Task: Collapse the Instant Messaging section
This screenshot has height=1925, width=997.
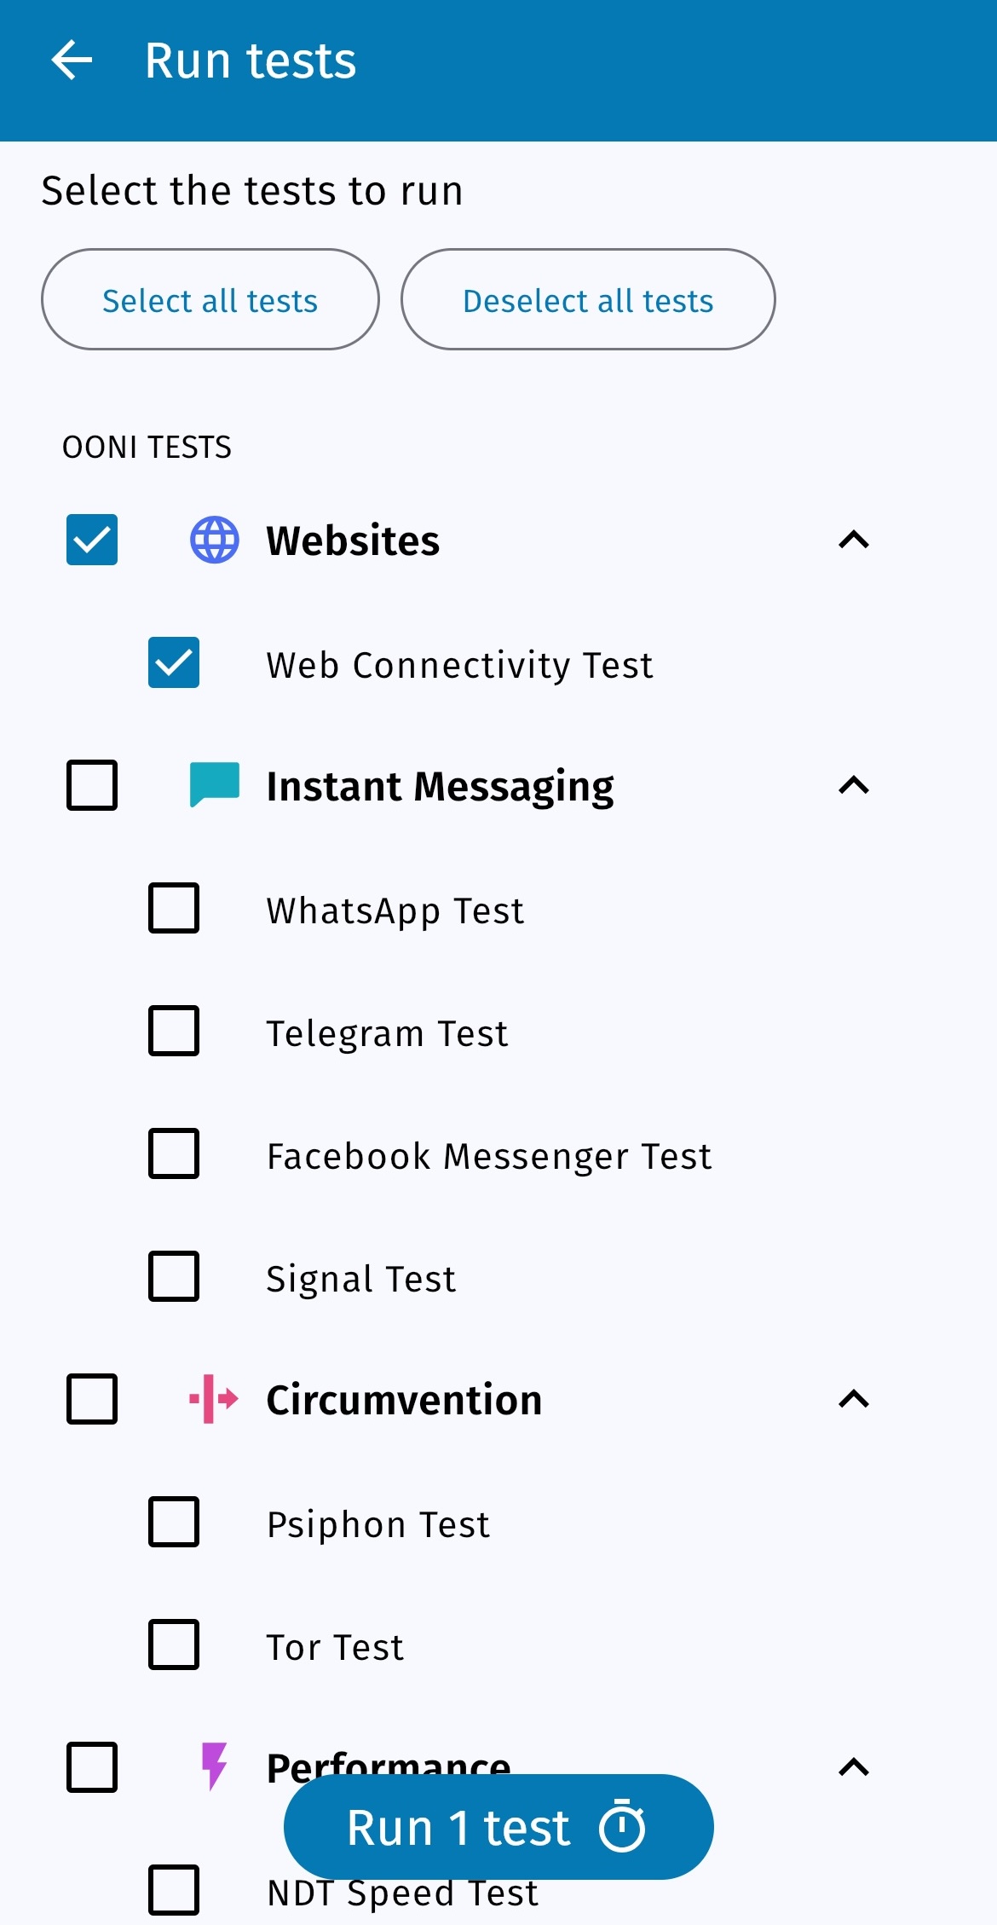Action: pos(854,785)
